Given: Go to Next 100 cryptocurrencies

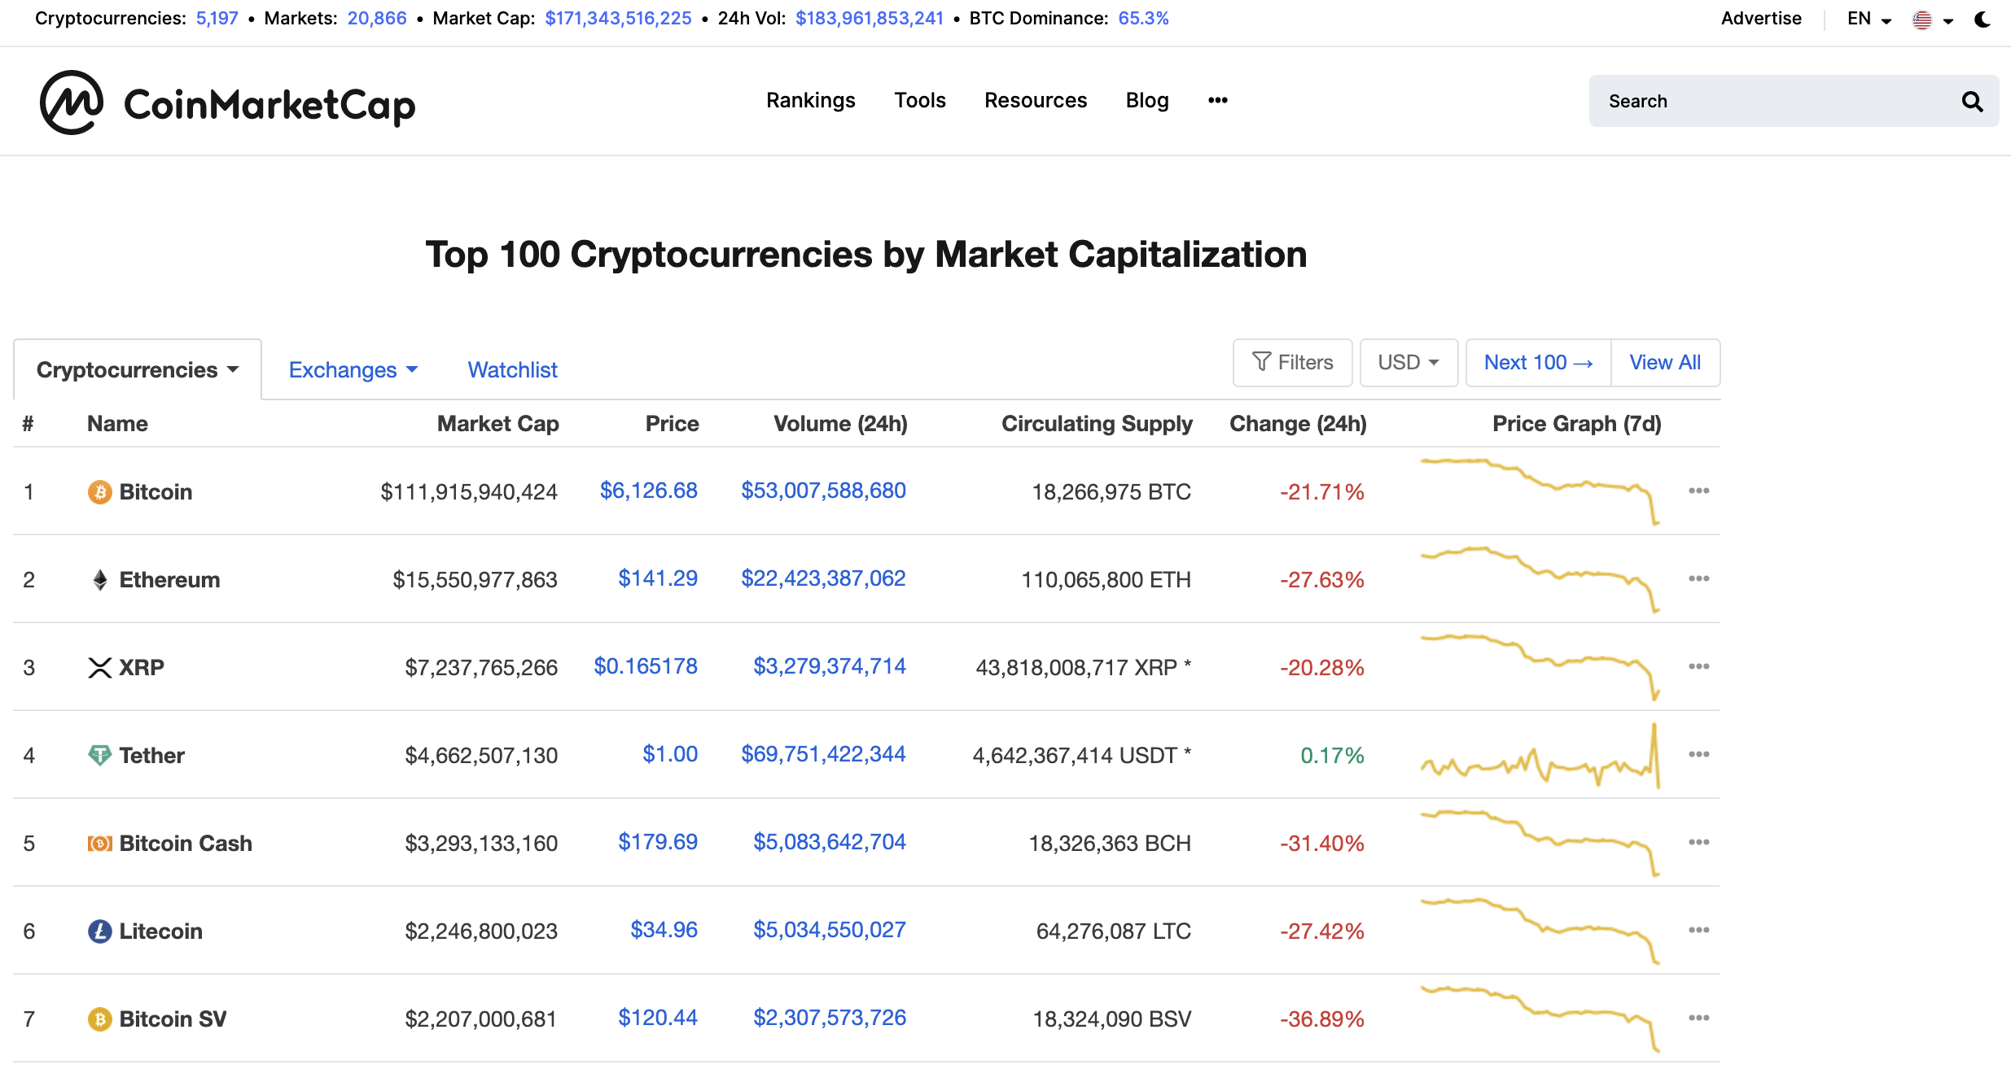Looking at the screenshot, I should pyautogui.click(x=1538, y=363).
